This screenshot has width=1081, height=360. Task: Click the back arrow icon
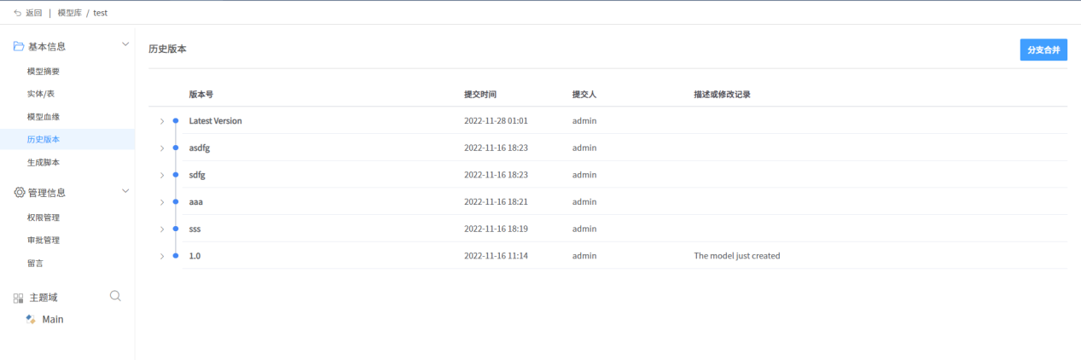coord(18,13)
